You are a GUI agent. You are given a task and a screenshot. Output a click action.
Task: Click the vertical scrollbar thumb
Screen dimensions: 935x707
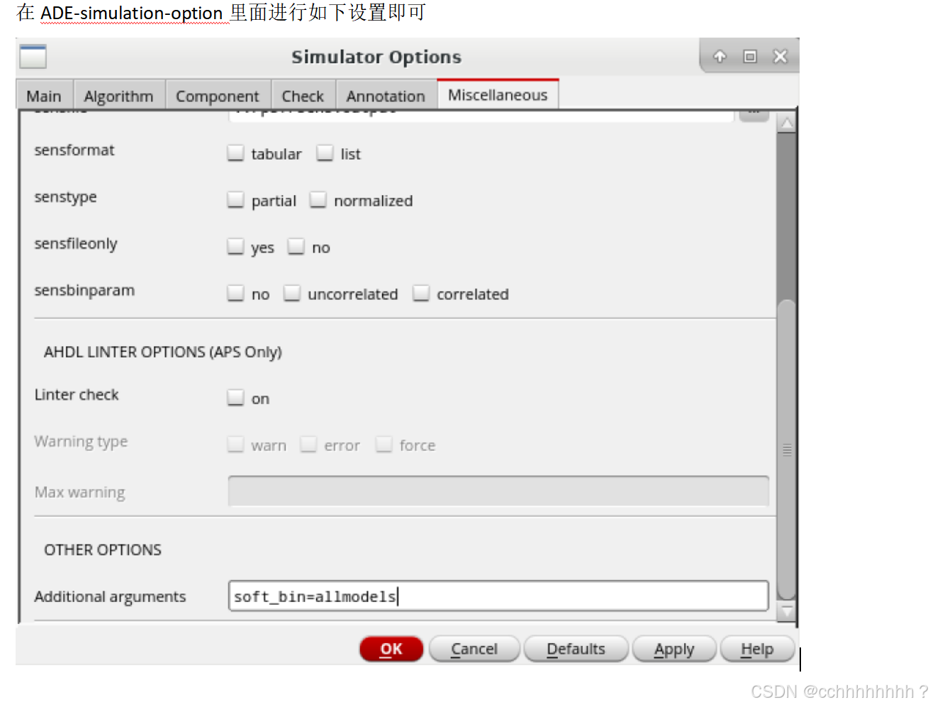786,450
